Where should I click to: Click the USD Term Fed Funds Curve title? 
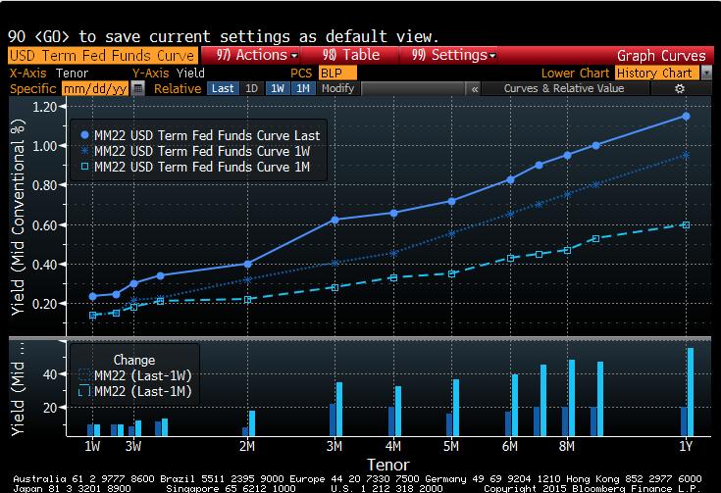pos(102,56)
